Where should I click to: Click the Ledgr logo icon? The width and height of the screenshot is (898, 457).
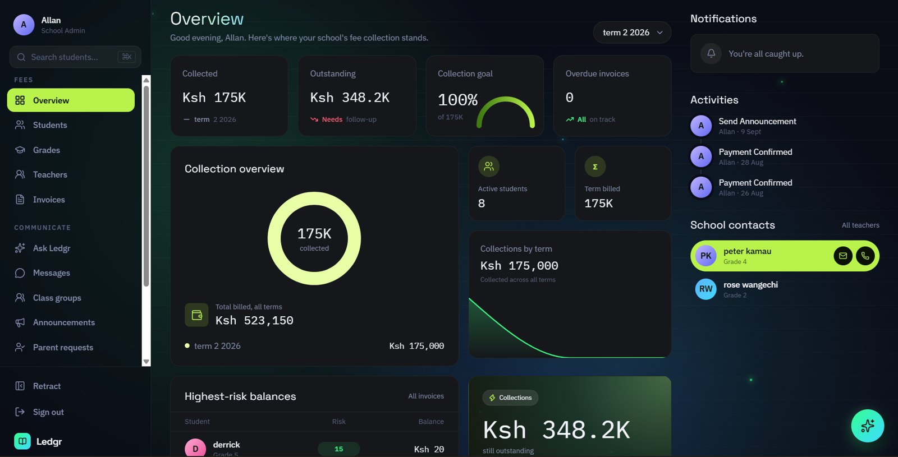pyautogui.click(x=22, y=441)
